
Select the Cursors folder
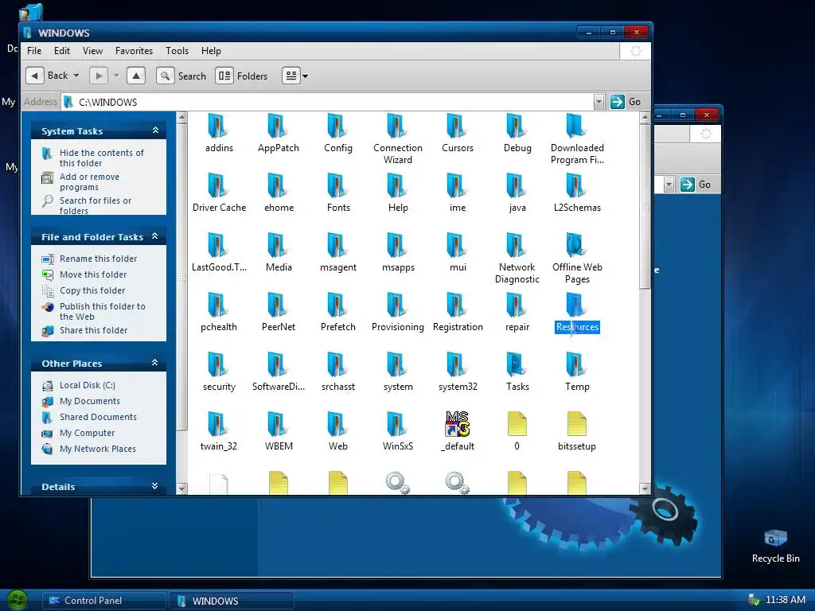458,134
